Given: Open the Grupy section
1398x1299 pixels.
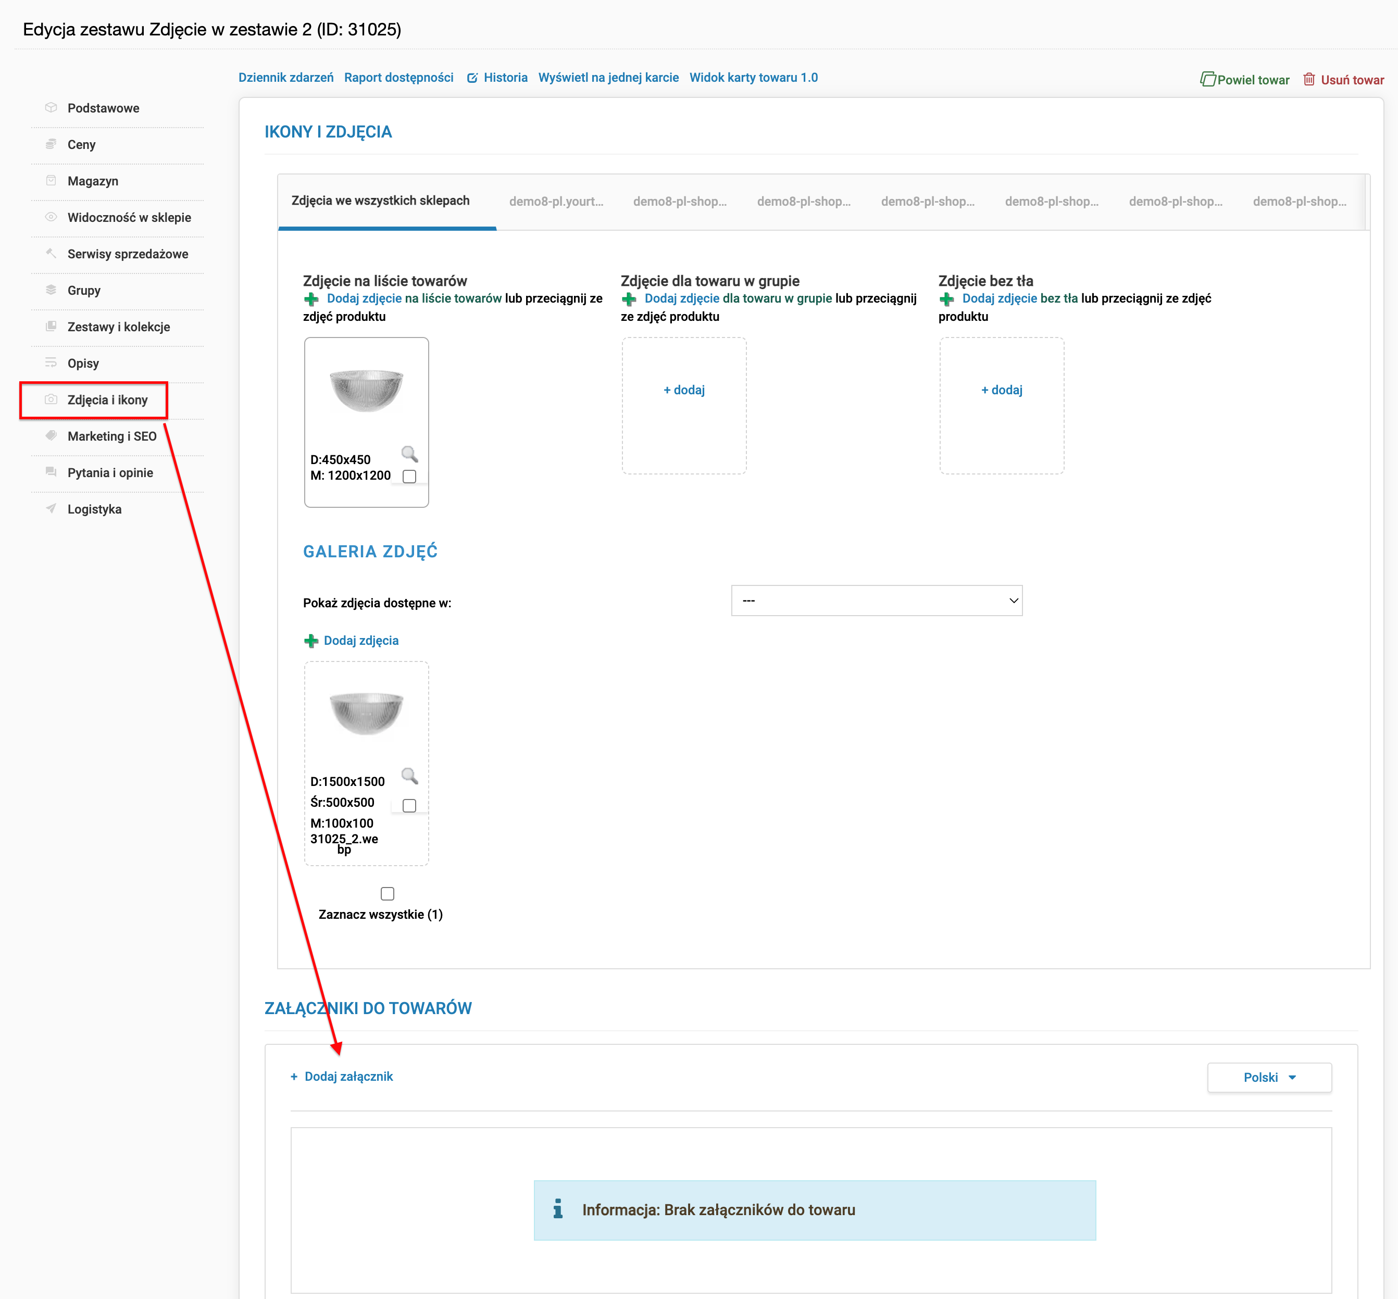Looking at the screenshot, I should coord(84,291).
